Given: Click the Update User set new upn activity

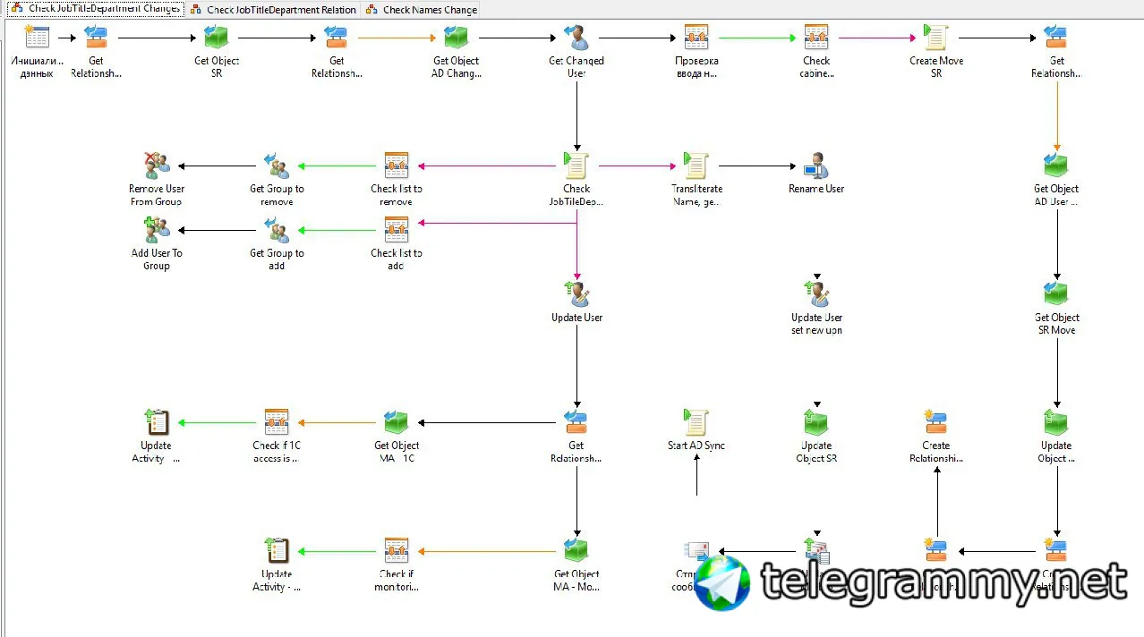Looking at the screenshot, I should point(816,308).
